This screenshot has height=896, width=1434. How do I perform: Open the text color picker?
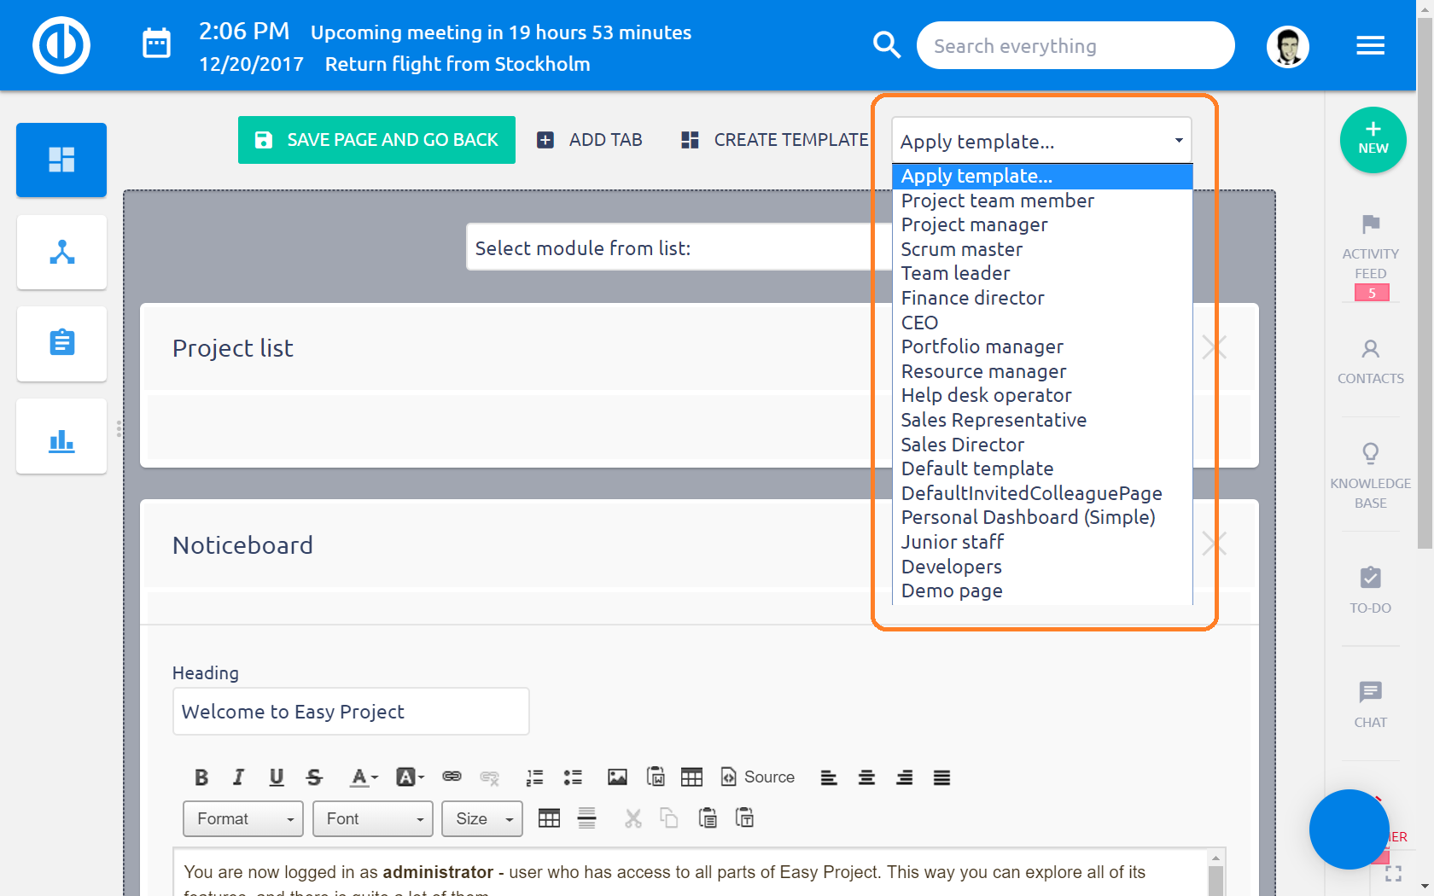[x=364, y=777]
